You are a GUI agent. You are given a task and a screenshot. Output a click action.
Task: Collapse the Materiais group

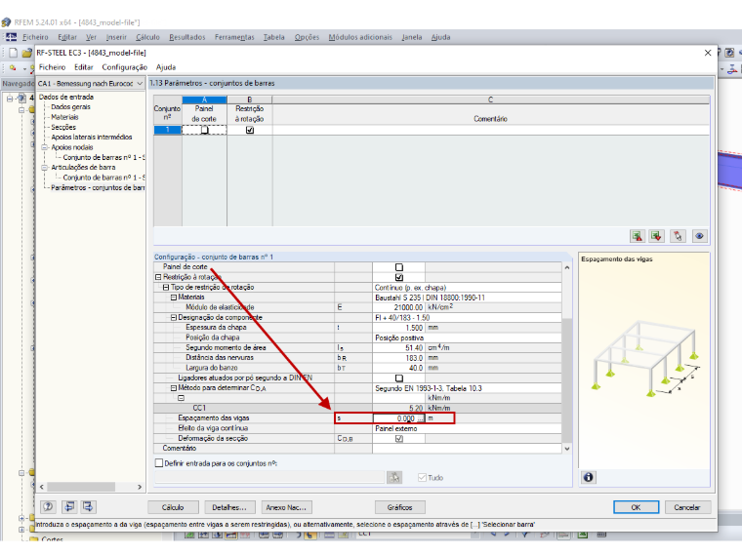(x=173, y=297)
